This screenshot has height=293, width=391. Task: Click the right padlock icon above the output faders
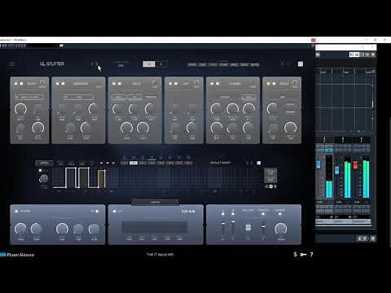233,212
